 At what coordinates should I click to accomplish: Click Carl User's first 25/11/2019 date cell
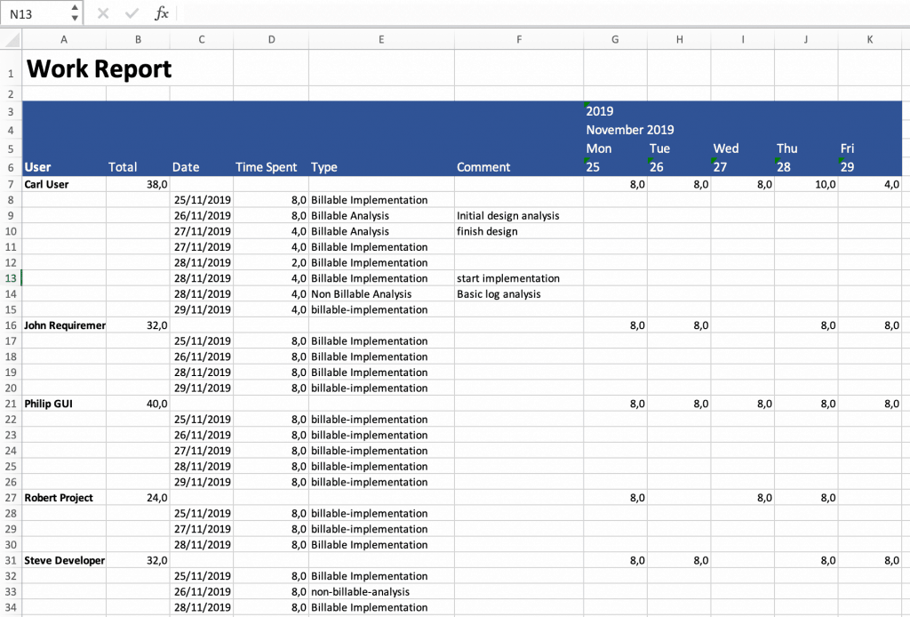tap(201, 199)
